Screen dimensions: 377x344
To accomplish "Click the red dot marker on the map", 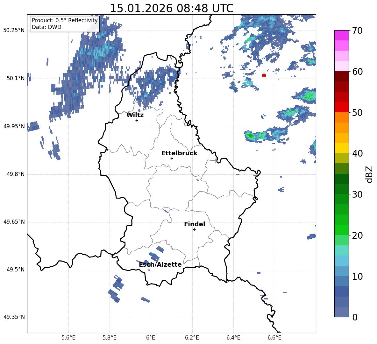I will point(264,75).
